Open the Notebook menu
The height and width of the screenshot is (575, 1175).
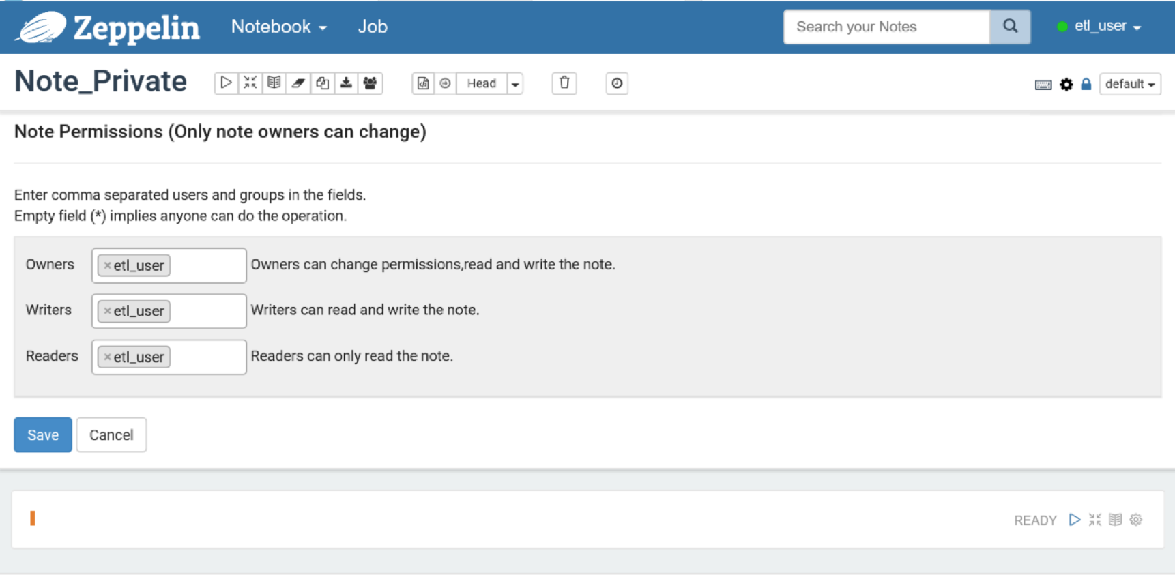[x=278, y=27]
